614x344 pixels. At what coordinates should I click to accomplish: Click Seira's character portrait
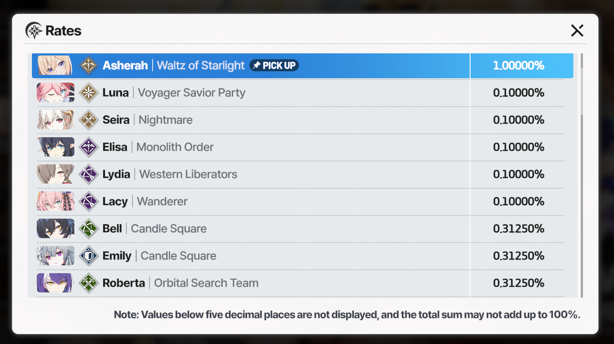click(55, 120)
